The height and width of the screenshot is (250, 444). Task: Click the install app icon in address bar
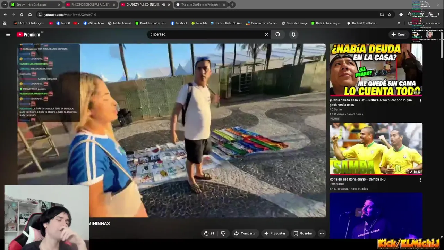tap(382, 15)
